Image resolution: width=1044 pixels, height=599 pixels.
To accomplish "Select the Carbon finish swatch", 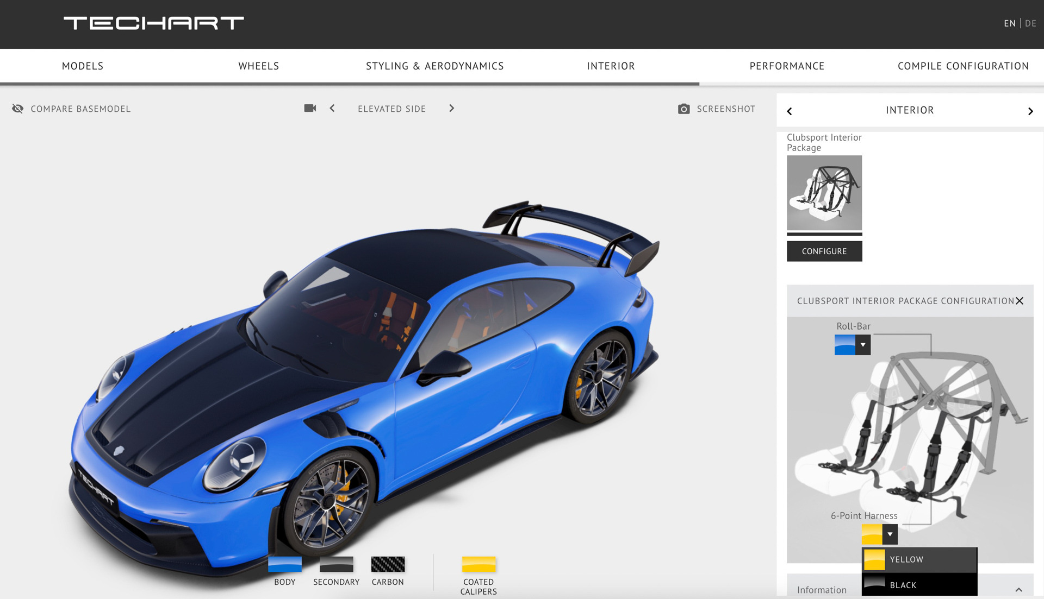I will pos(388,564).
